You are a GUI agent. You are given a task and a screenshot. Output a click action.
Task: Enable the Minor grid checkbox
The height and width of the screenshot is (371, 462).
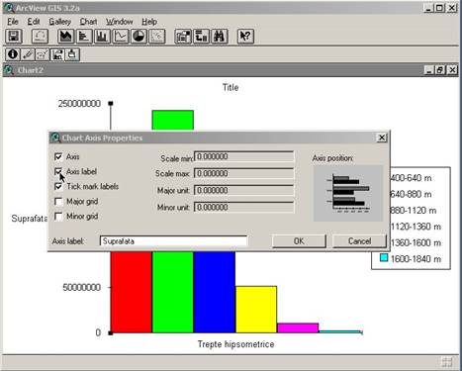[x=58, y=217]
